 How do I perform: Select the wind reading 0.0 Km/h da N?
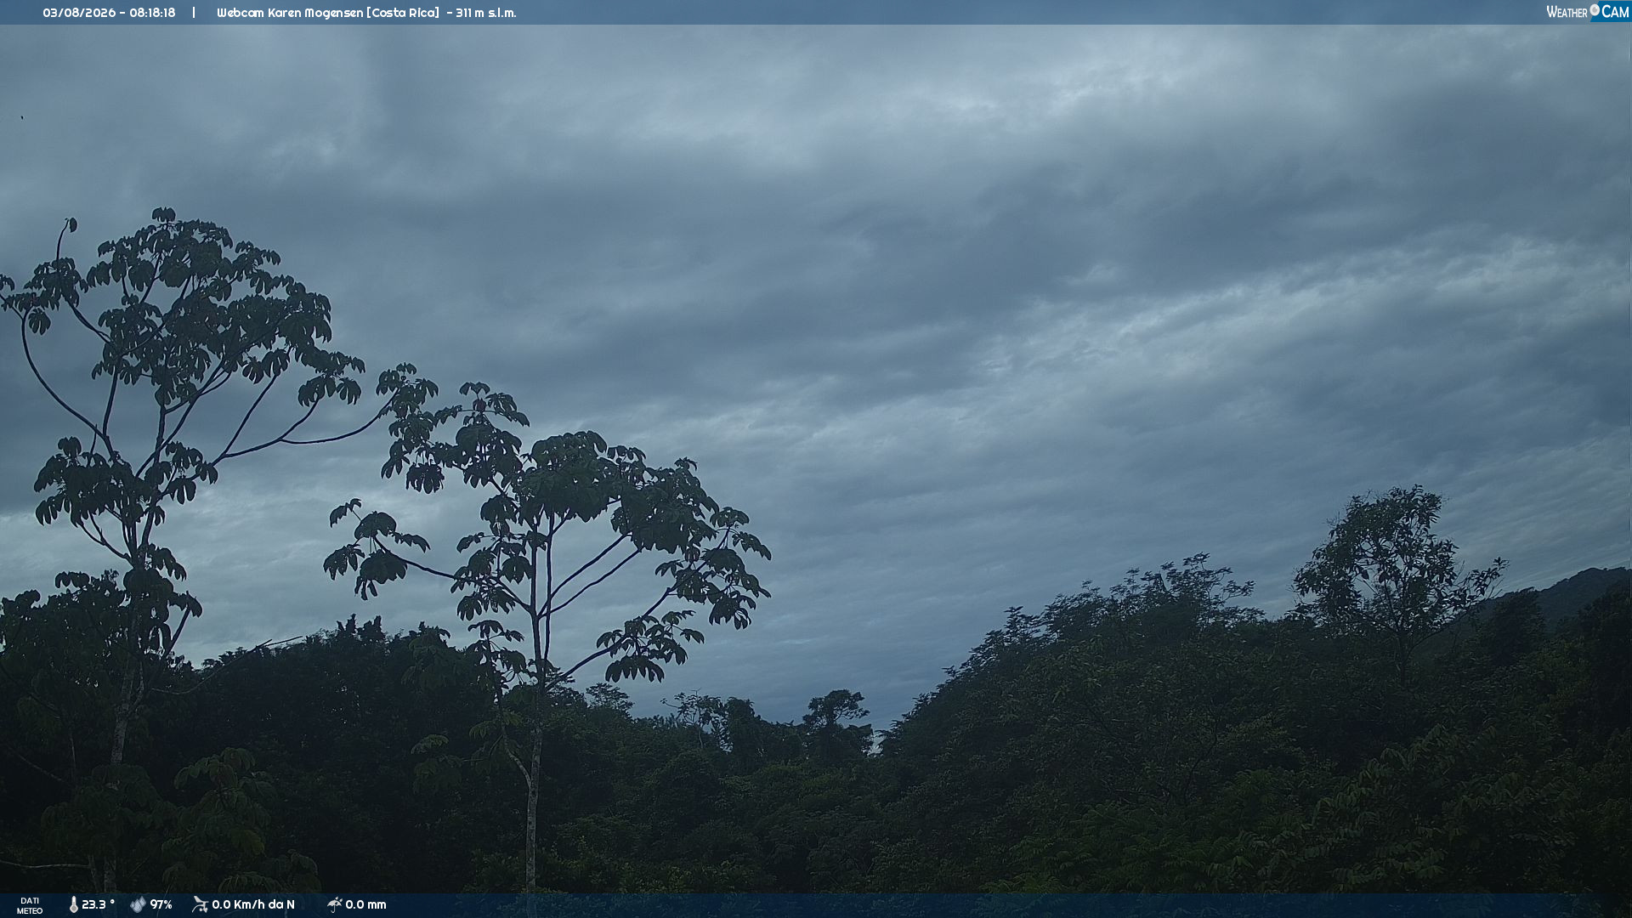[x=253, y=905]
